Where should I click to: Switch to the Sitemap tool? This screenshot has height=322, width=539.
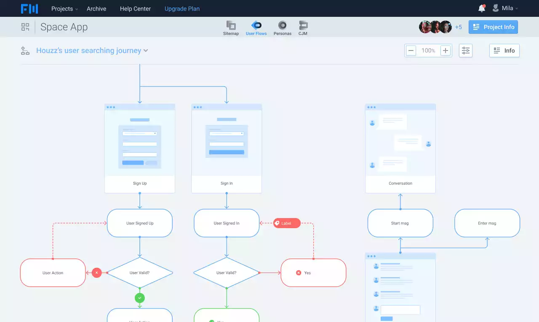pos(231,27)
